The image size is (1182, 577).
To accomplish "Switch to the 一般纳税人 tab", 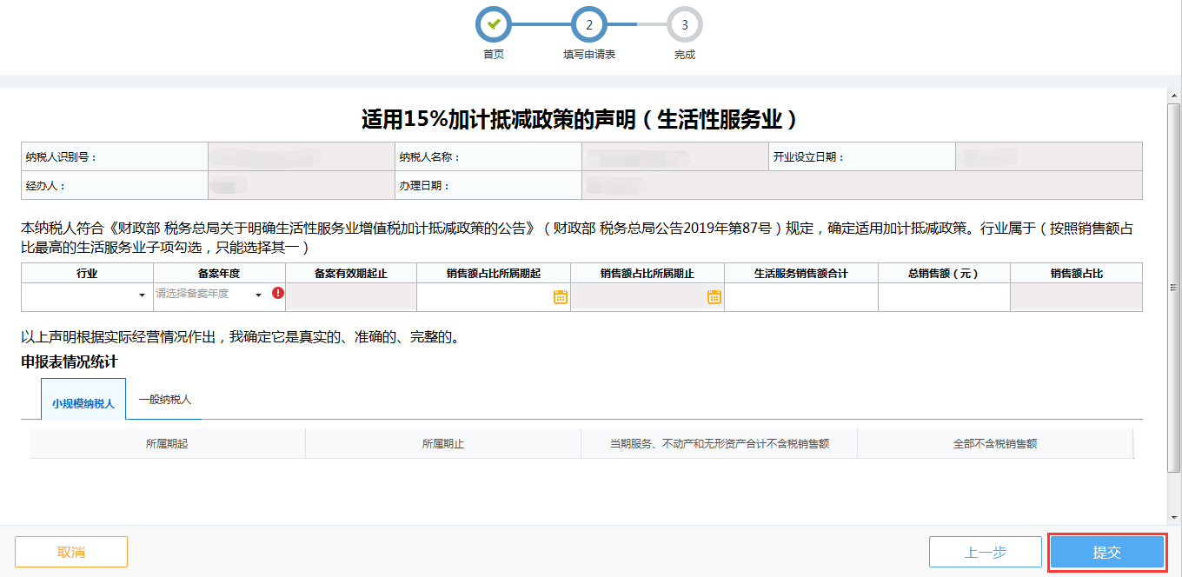I will (165, 400).
